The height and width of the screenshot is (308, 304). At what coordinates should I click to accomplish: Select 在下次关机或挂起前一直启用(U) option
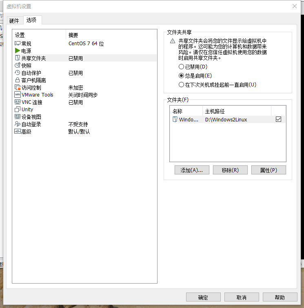(x=181, y=85)
